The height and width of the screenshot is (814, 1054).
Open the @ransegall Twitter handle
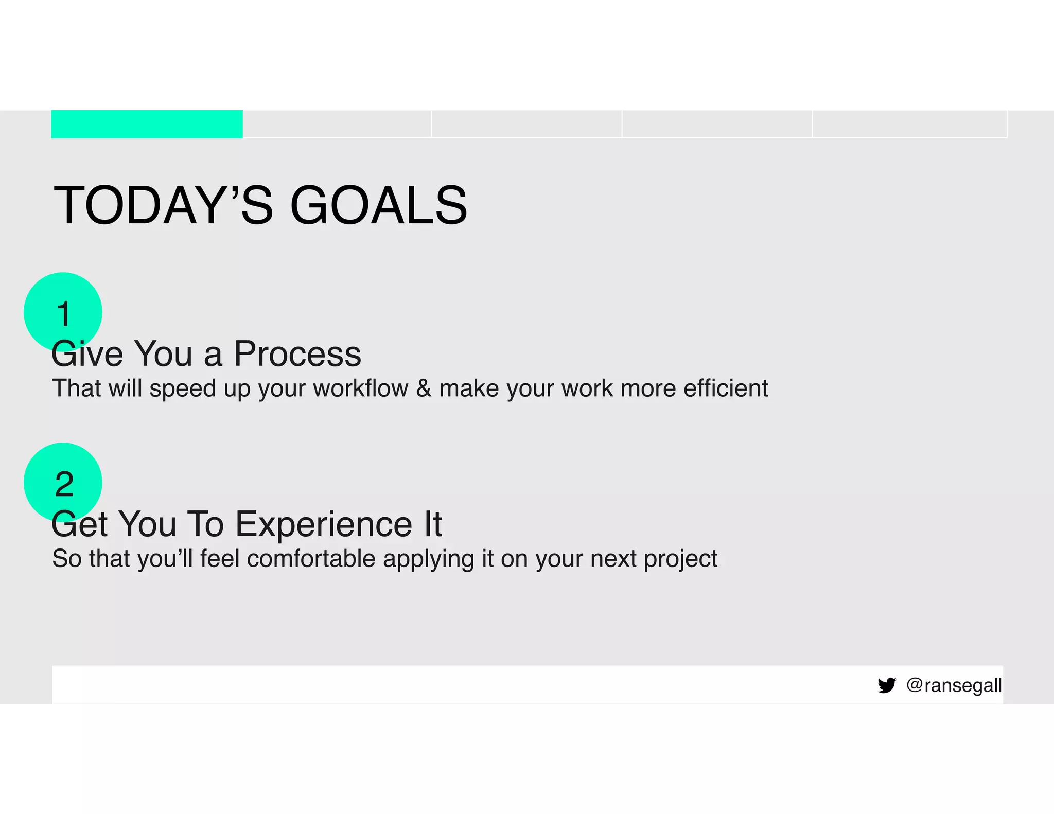click(954, 685)
